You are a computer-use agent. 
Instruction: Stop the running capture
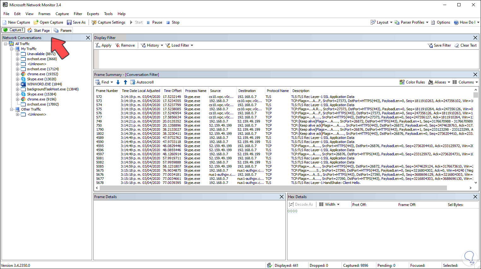[x=173, y=22]
